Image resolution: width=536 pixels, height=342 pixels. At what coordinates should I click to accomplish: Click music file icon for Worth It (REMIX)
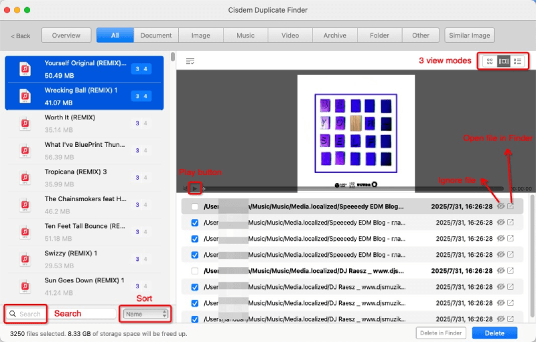25,123
